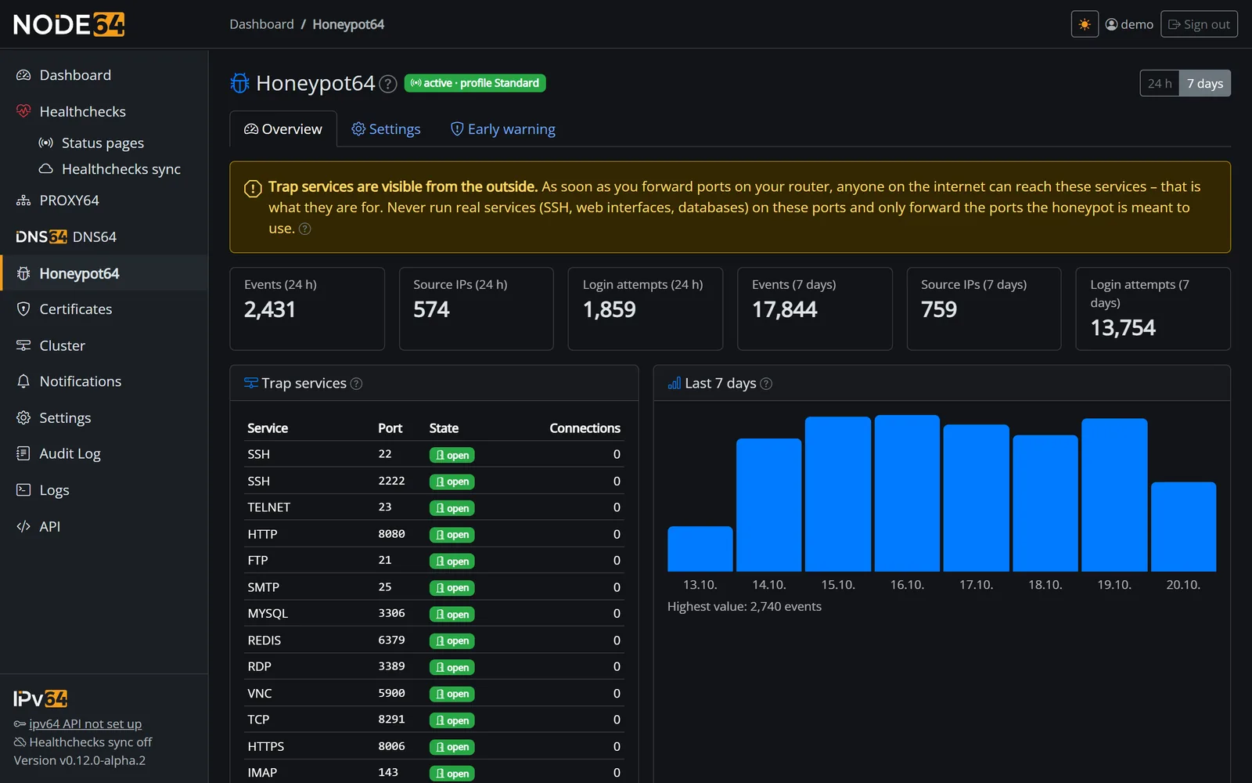Click the Settings gear icon in sidebar
This screenshot has height=783, width=1252.
point(23,417)
